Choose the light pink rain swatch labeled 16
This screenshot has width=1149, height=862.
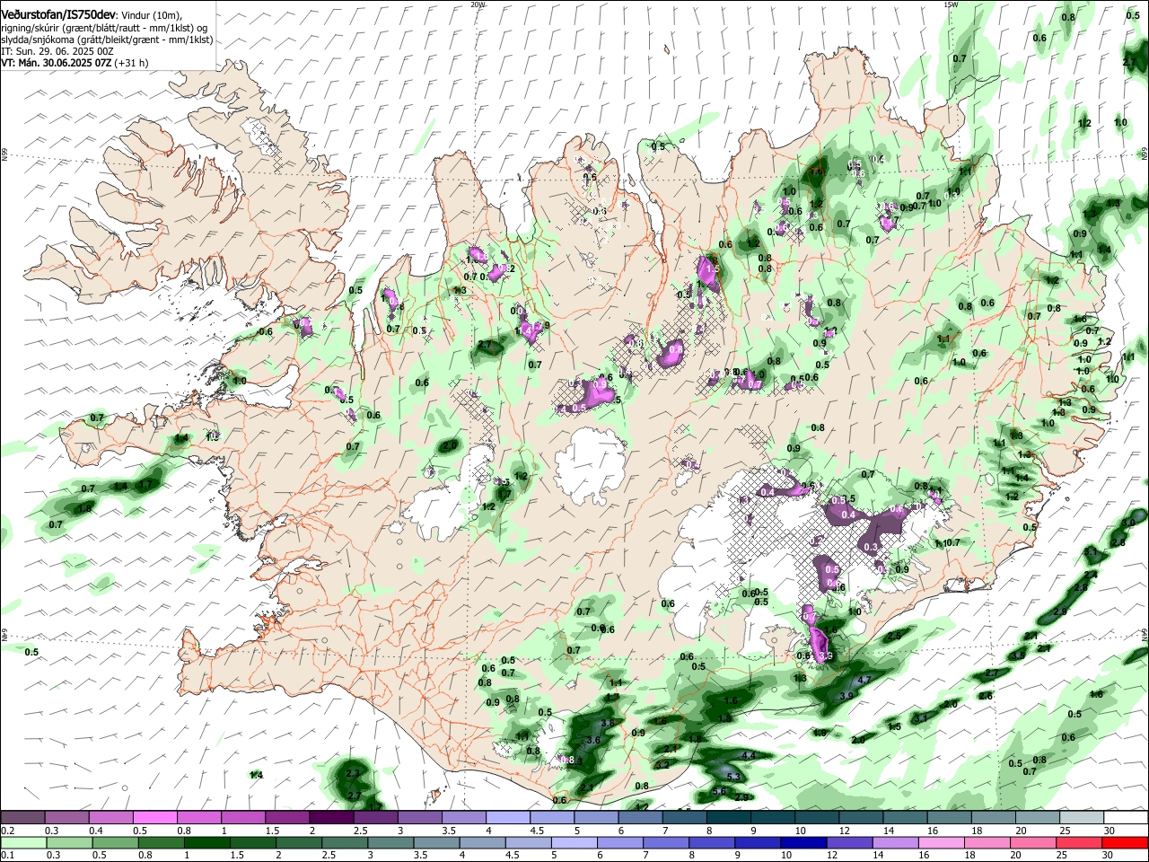click(942, 843)
